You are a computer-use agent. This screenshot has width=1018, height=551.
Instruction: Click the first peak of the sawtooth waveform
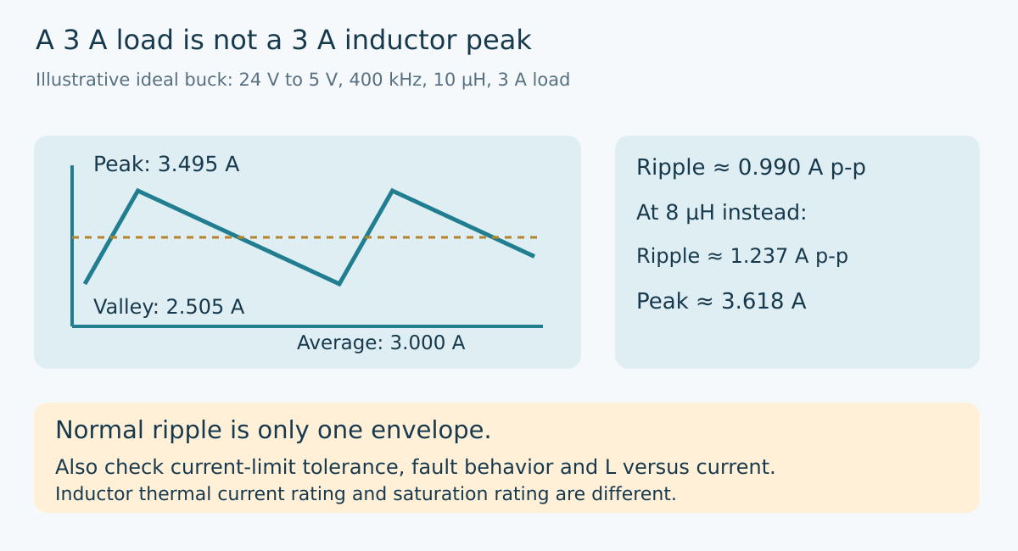tap(137, 192)
